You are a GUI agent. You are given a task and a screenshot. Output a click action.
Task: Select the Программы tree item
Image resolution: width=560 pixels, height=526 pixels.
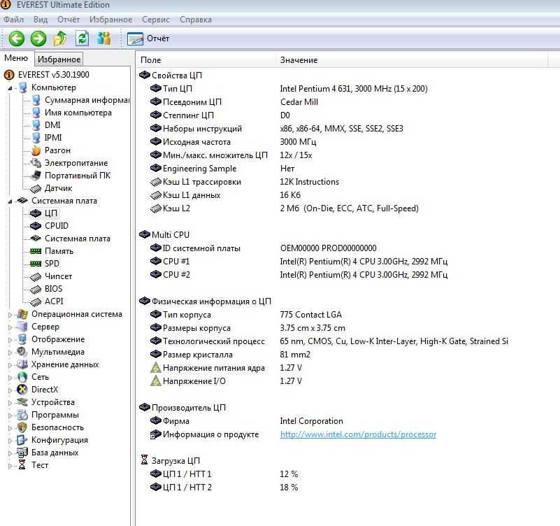[x=55, y=415]
